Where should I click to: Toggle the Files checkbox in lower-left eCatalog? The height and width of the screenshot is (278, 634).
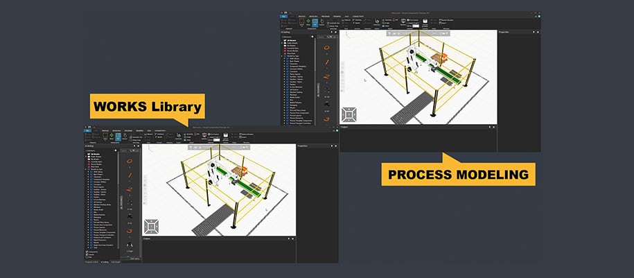[x=87, y=257]
